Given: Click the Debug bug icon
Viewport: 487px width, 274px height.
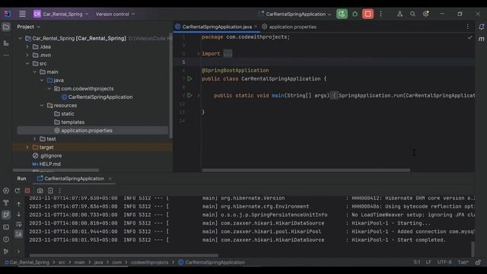Looking at the screenshot, I should point(355,14).
